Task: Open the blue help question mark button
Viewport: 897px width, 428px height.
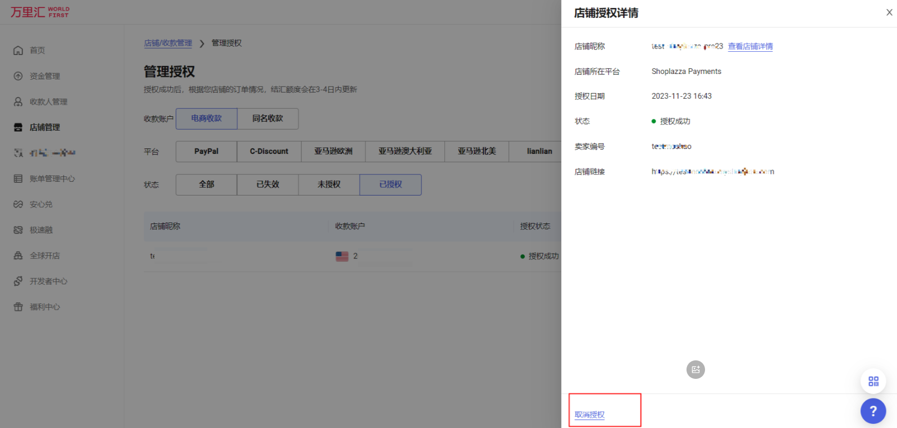Action: tap(873, 411)
